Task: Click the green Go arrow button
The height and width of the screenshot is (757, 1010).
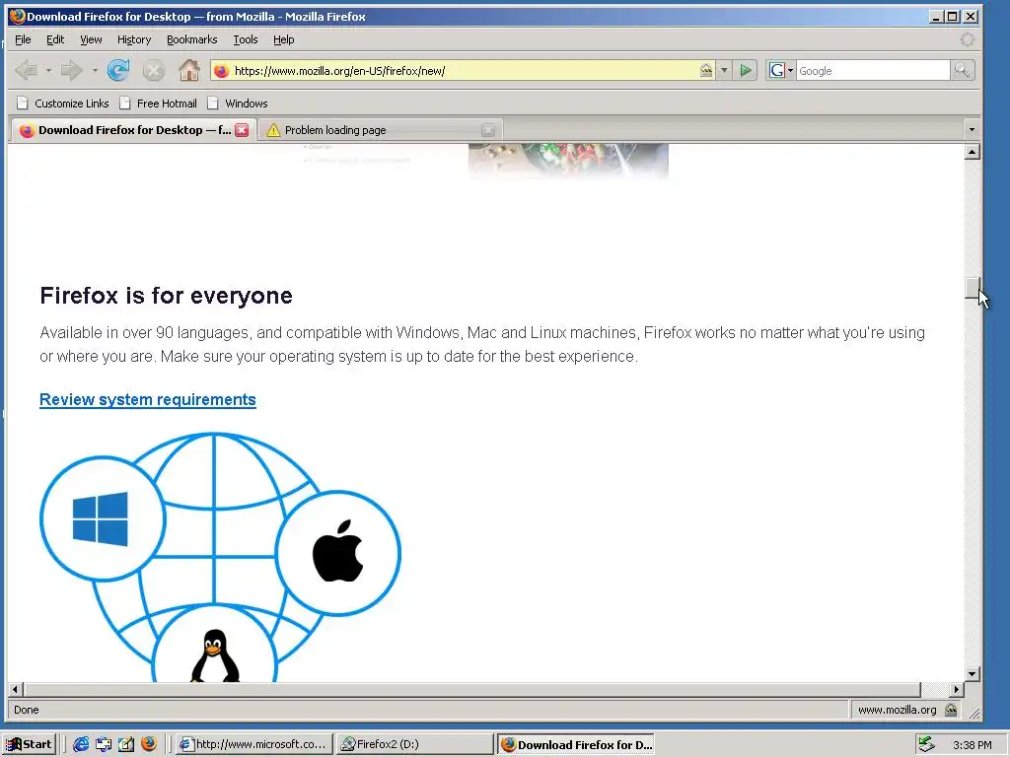Action: point(746,70)
